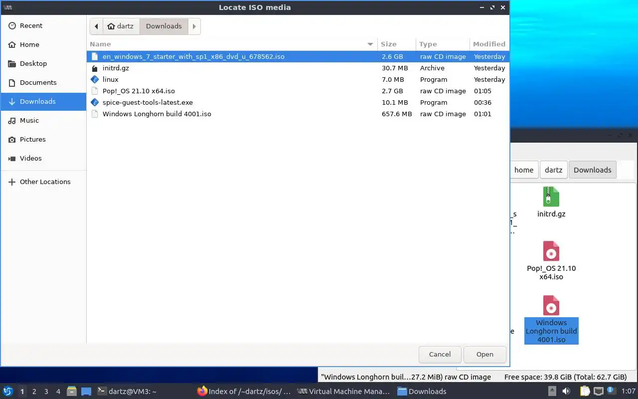Open the Documents sidebar folder

coord(43,82)
